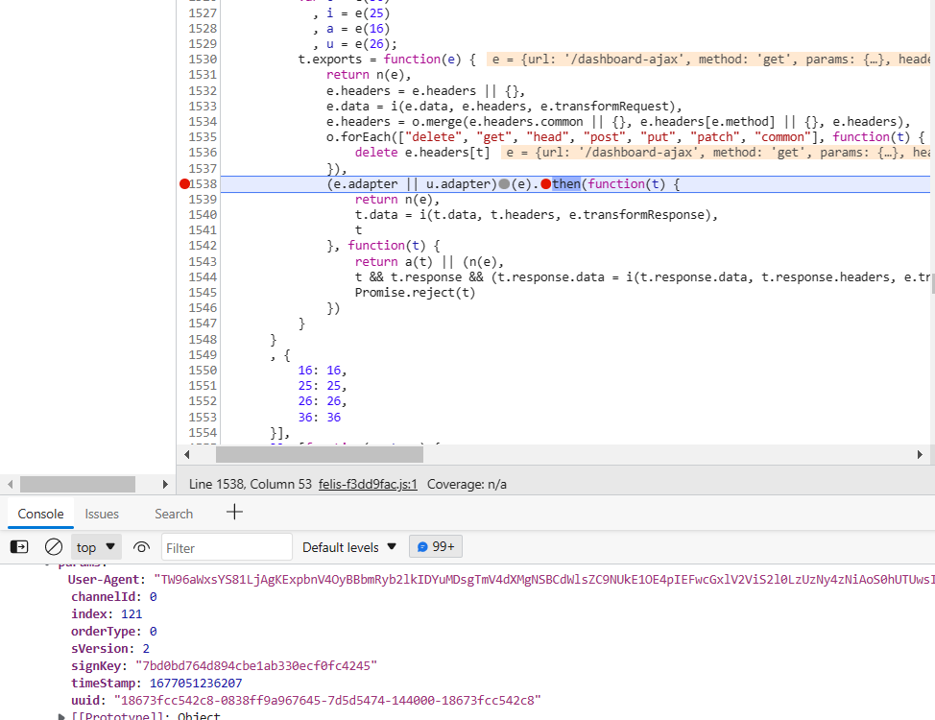Click the uuid value string
This screenshot has width=935, height=720.
point(327,700)
